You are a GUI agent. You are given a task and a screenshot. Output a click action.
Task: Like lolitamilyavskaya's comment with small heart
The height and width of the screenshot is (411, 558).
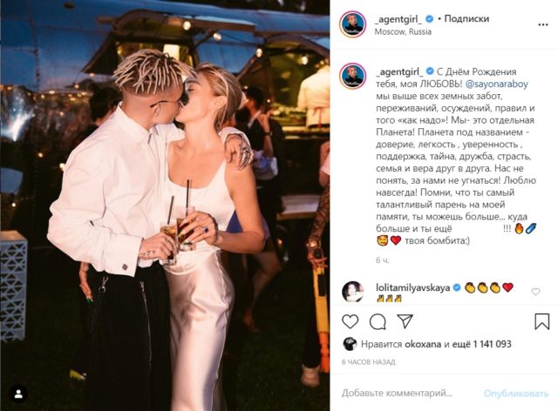[x=535, y=292]
